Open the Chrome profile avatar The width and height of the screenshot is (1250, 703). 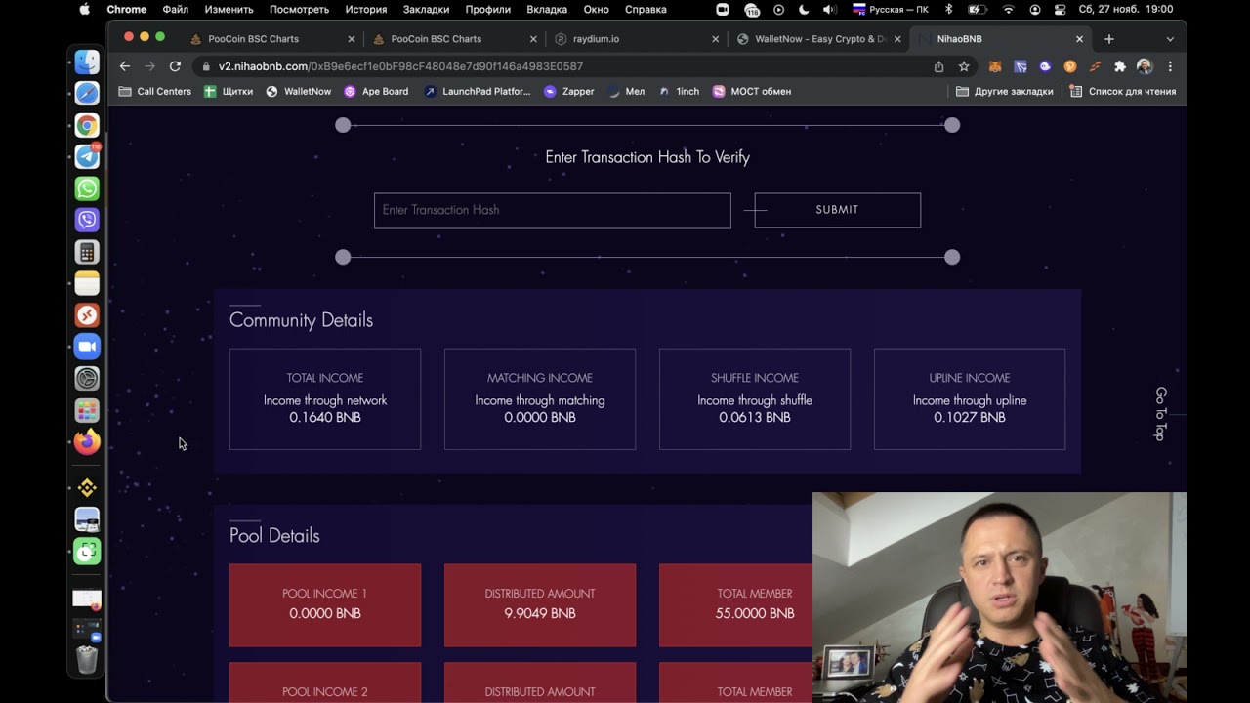1145,66
